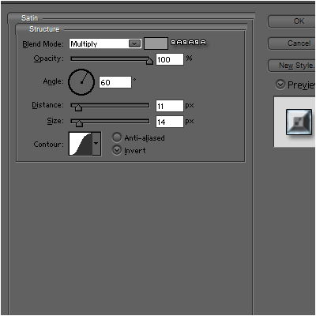Click the Opacity slider handle
The width and height of the screenshot is (316, 316).
coord(149,61)
